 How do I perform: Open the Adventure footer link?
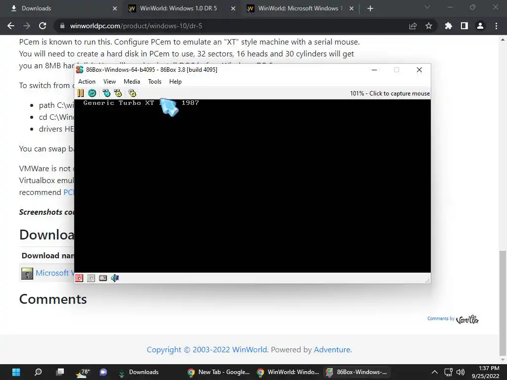click(332, 350)
